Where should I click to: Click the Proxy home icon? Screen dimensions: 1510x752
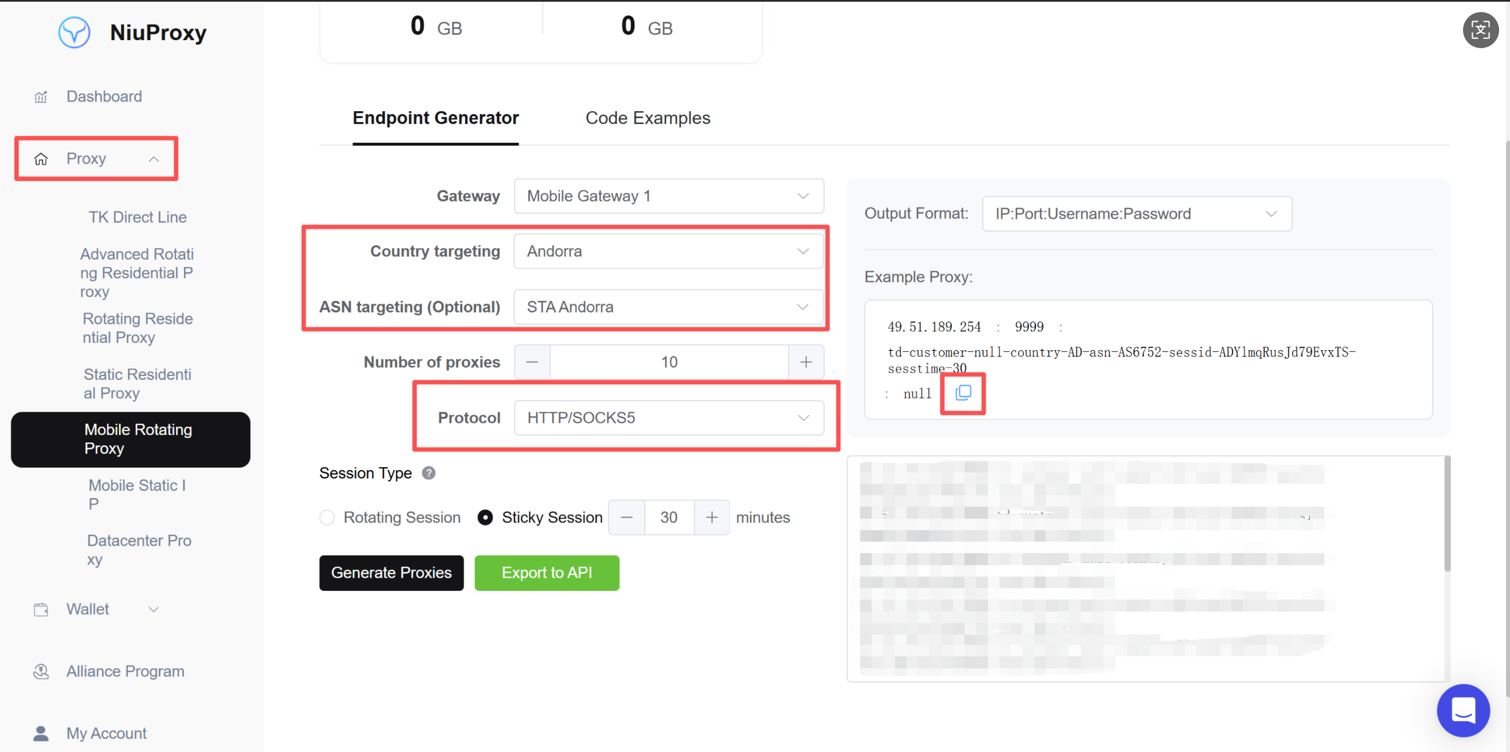(41, 159)
